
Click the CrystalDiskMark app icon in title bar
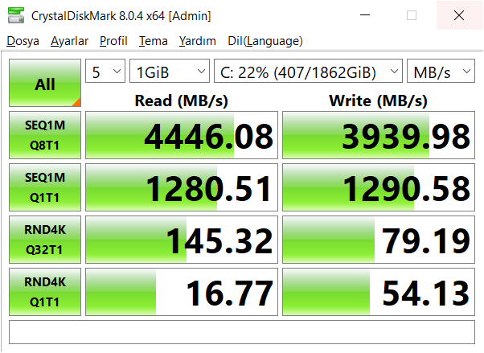coord(16,15)
